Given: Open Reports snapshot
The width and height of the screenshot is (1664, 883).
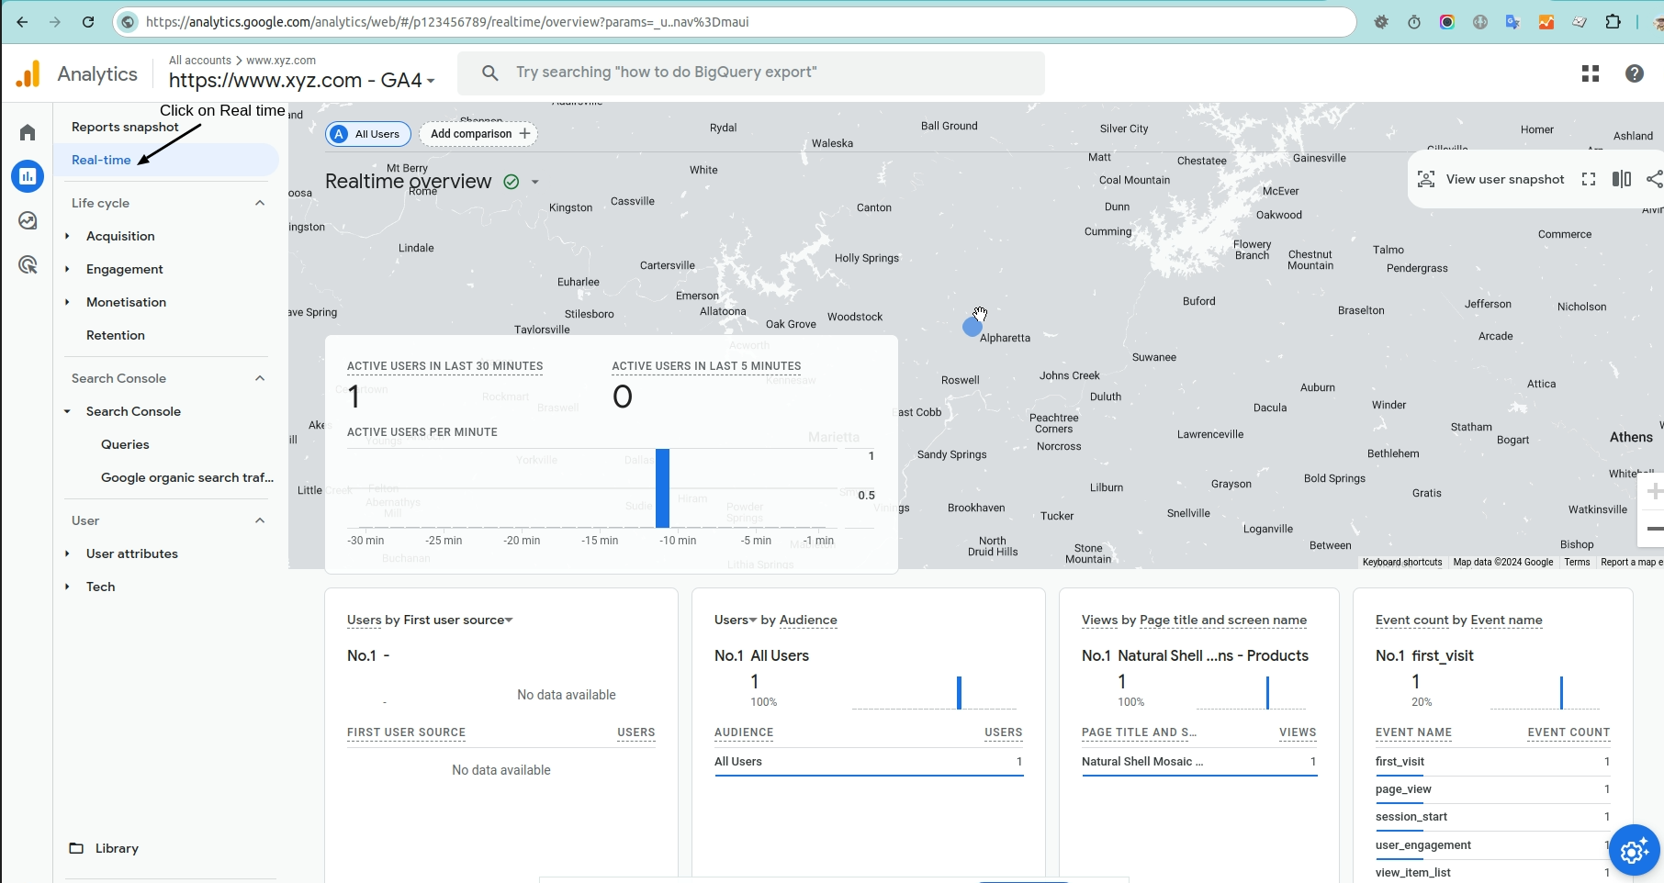Looking at the screenshot, I should [125, 127].
